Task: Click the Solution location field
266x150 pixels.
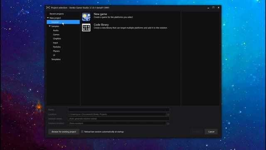Action: pos(117,123)
